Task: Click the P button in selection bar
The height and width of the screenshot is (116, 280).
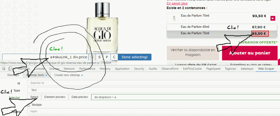Action: click(107, 57)
